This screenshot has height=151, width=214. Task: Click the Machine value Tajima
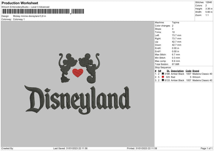pos(175,22)
